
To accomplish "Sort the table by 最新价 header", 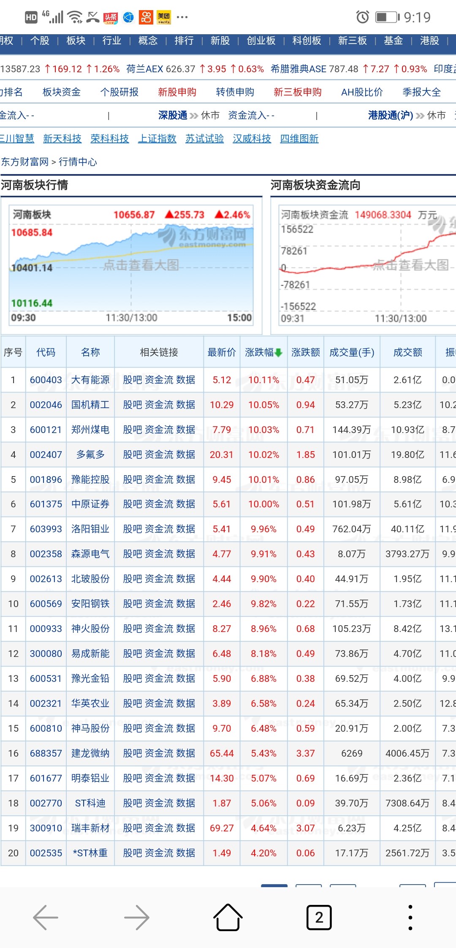I will click(x=222, y=352).
